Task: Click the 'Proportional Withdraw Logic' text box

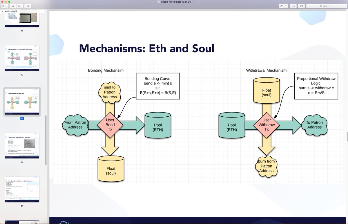Action: [x=316, y=86]
